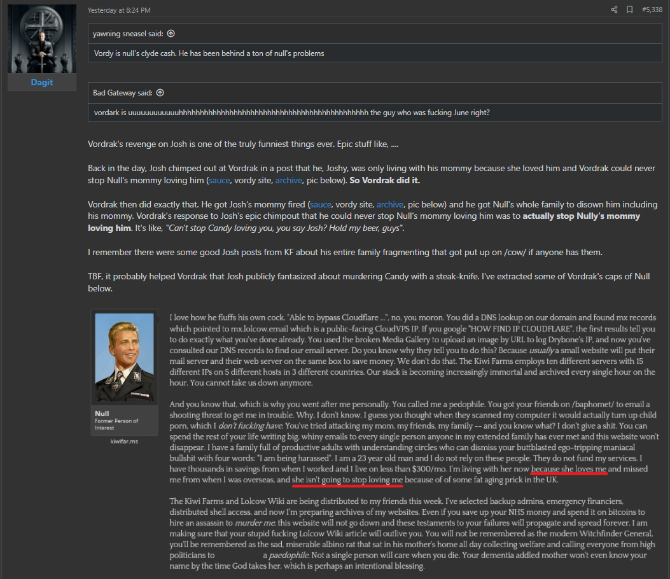This screenshot has height=579, width=670.
Task: Click the 'Former Person of Interest' title text
Action: [116, 424]
